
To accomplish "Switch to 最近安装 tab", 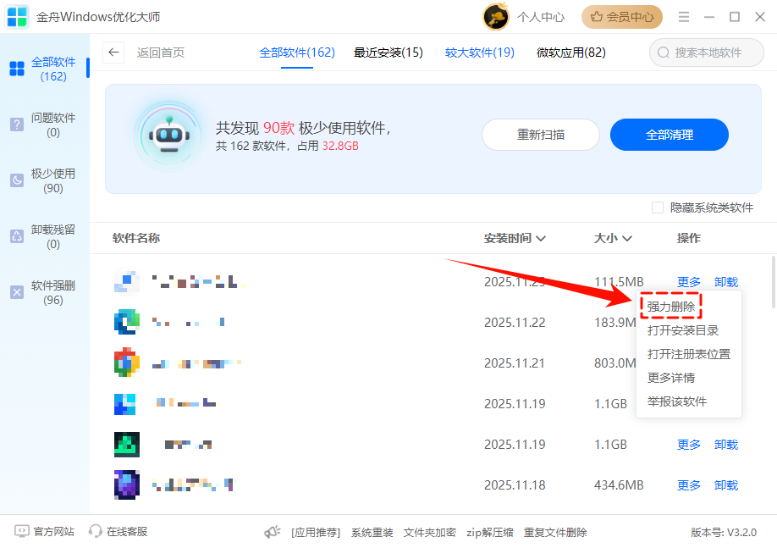I will click(x=388, y=52).
